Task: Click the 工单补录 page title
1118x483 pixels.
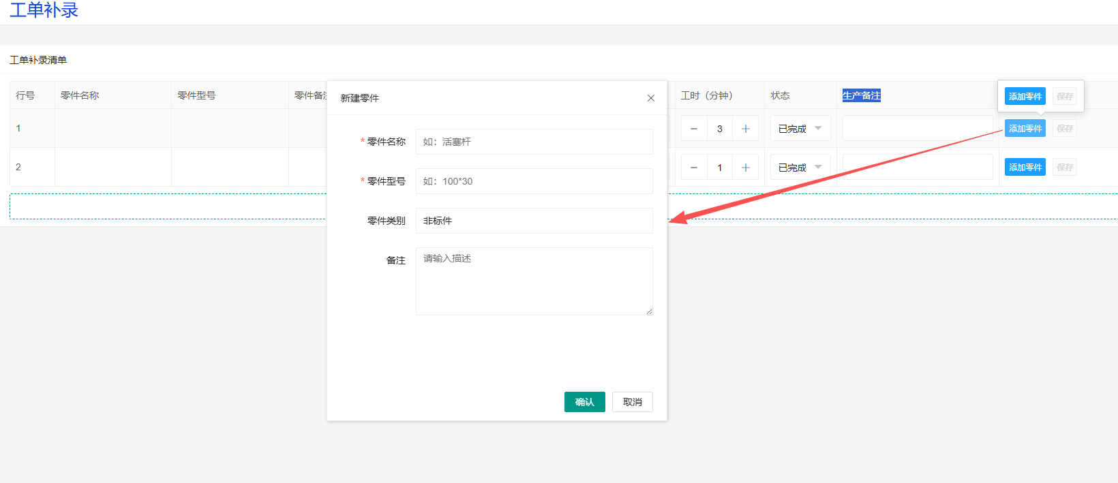Action: coord(44,10)
